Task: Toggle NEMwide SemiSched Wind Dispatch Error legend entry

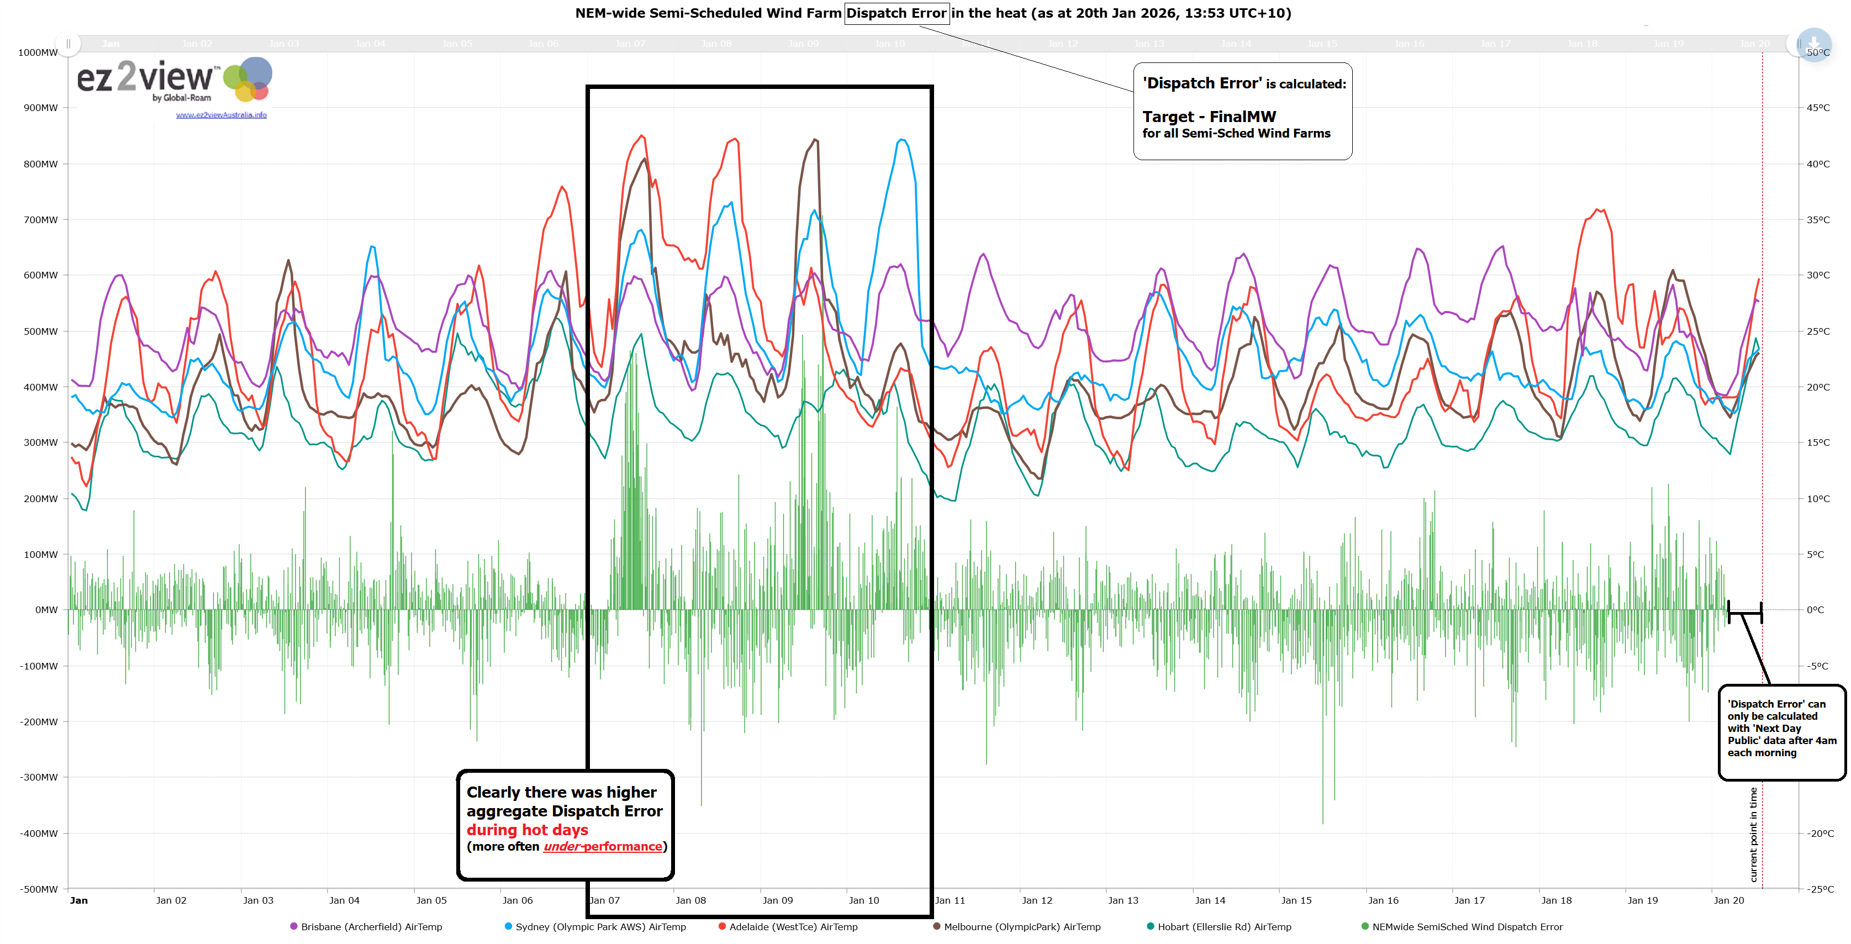Action: 1462,927
